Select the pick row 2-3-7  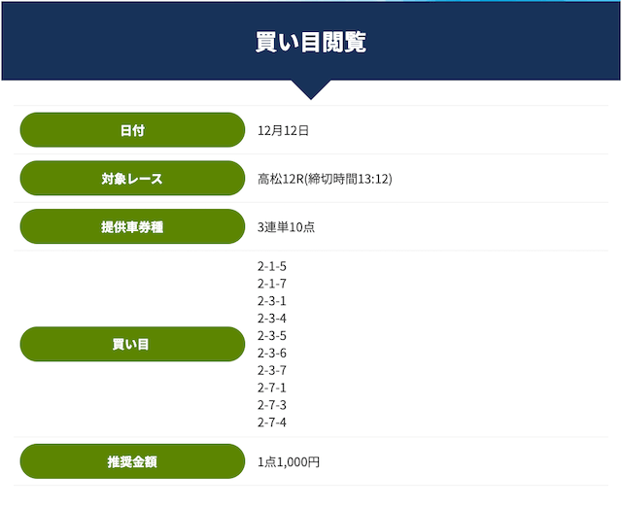click(x=272, y=370)
